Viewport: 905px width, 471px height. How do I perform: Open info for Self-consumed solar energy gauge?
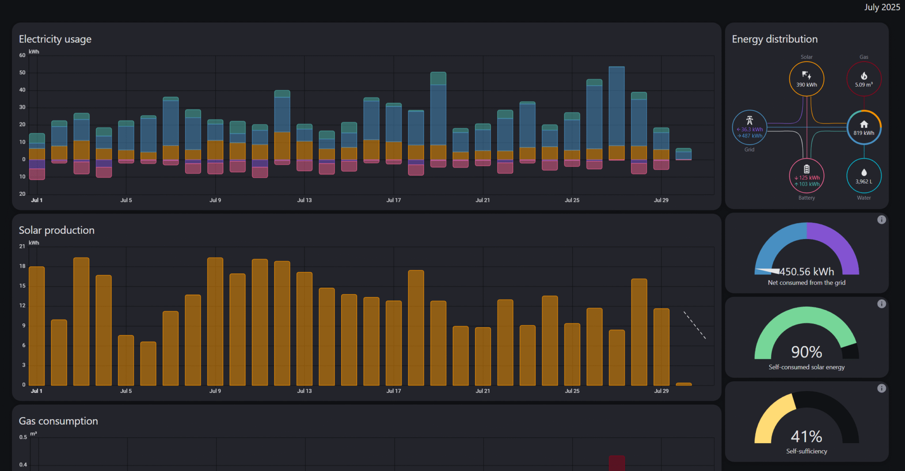(882, 304)
